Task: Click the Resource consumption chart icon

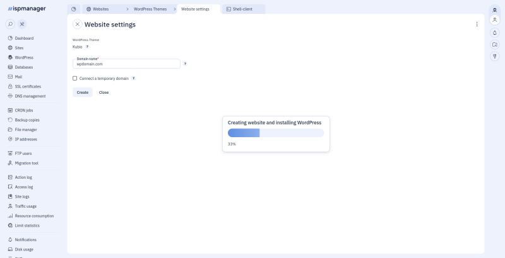Action: pyautogui.click(x=10, y=216)
